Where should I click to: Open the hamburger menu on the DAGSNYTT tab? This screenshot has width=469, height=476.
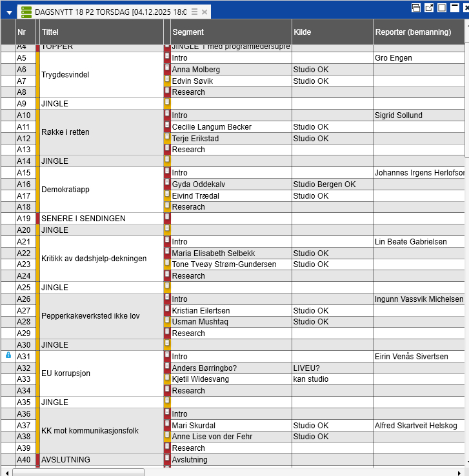194,12
